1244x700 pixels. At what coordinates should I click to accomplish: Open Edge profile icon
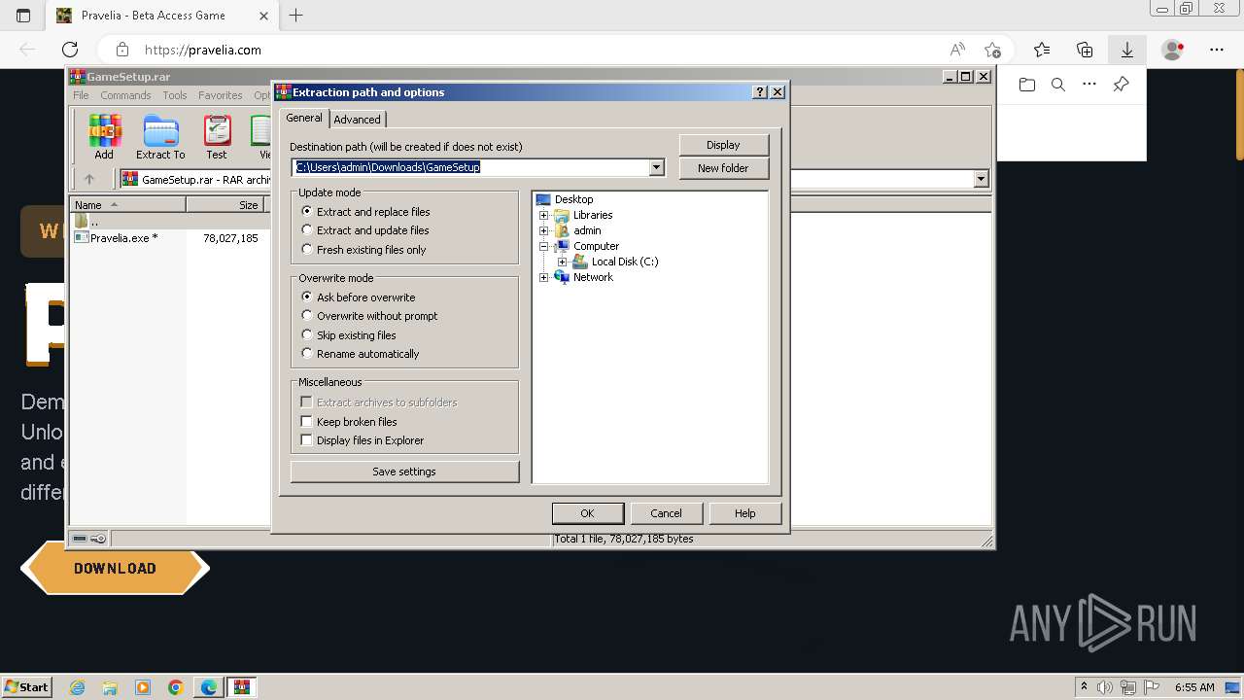(1173, 50)
